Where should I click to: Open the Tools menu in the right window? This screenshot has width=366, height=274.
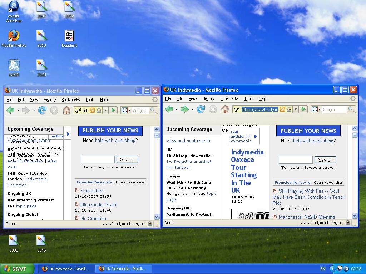248,98
